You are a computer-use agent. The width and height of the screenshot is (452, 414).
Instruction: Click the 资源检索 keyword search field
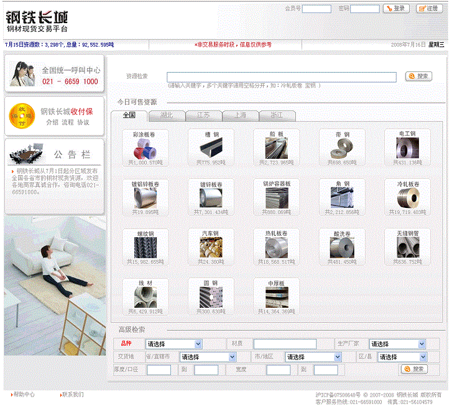[x=281, y=77]
